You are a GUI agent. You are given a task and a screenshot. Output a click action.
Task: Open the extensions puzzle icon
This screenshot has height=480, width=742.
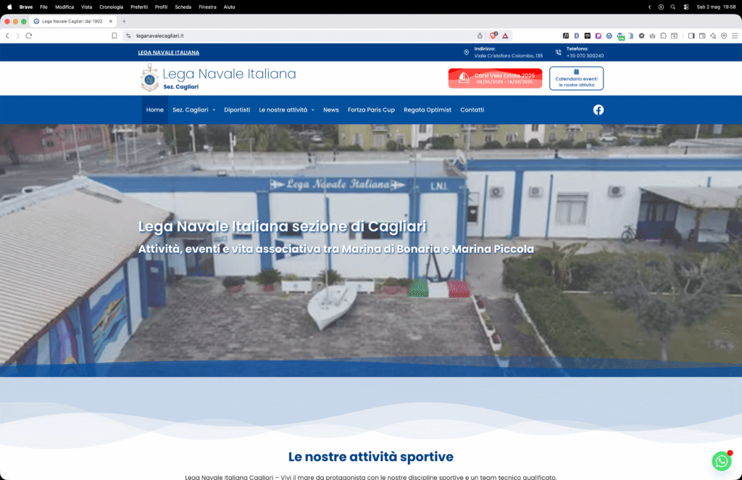[x=664, y=36]
